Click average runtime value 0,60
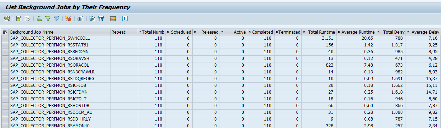The height and width of the screenshot is (128, 441). (369, 106)
